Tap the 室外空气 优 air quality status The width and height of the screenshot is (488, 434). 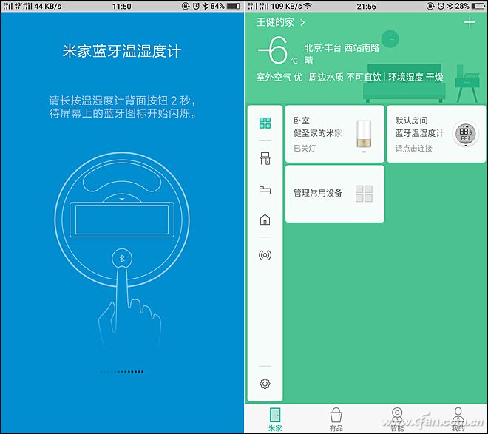[x=279, y=77]
